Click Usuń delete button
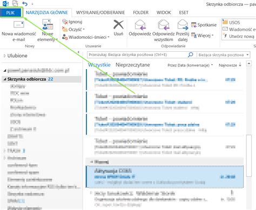Image resolution: width=256 pixels, height=210 pixels. point(118,28)
